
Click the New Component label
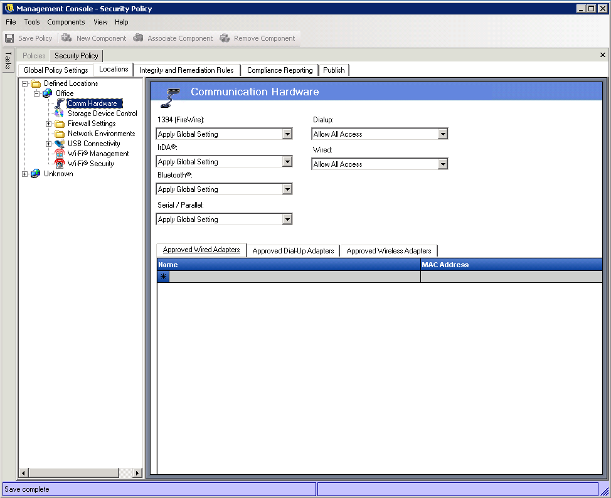click(x=102, y=38)
